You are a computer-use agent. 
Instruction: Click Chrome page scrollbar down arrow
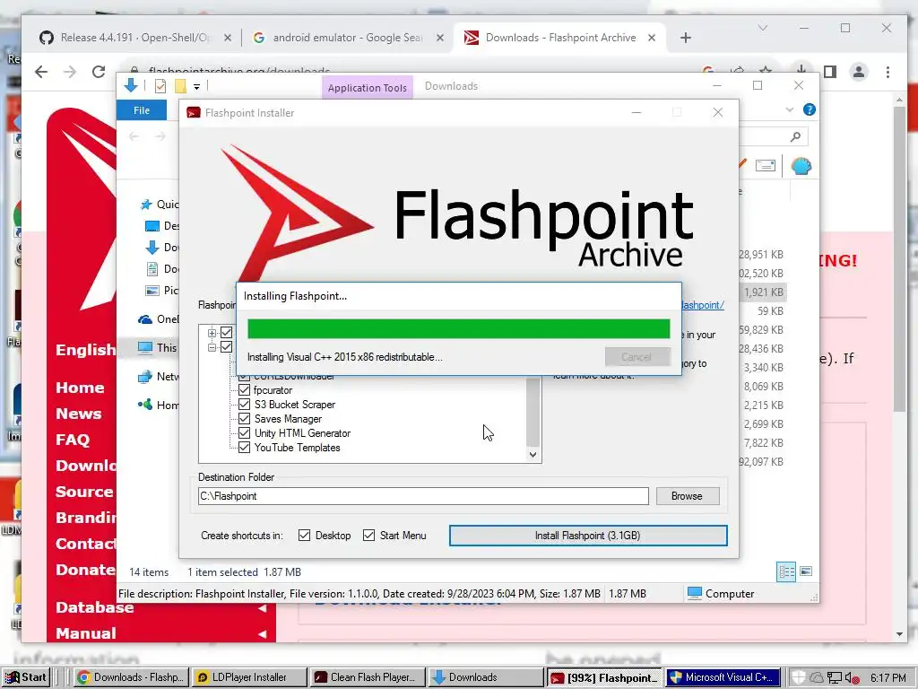pyautogui.click(x=900, y=634)
